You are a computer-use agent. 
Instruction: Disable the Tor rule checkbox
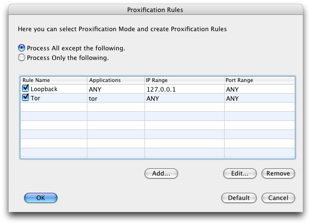[26, 98]
